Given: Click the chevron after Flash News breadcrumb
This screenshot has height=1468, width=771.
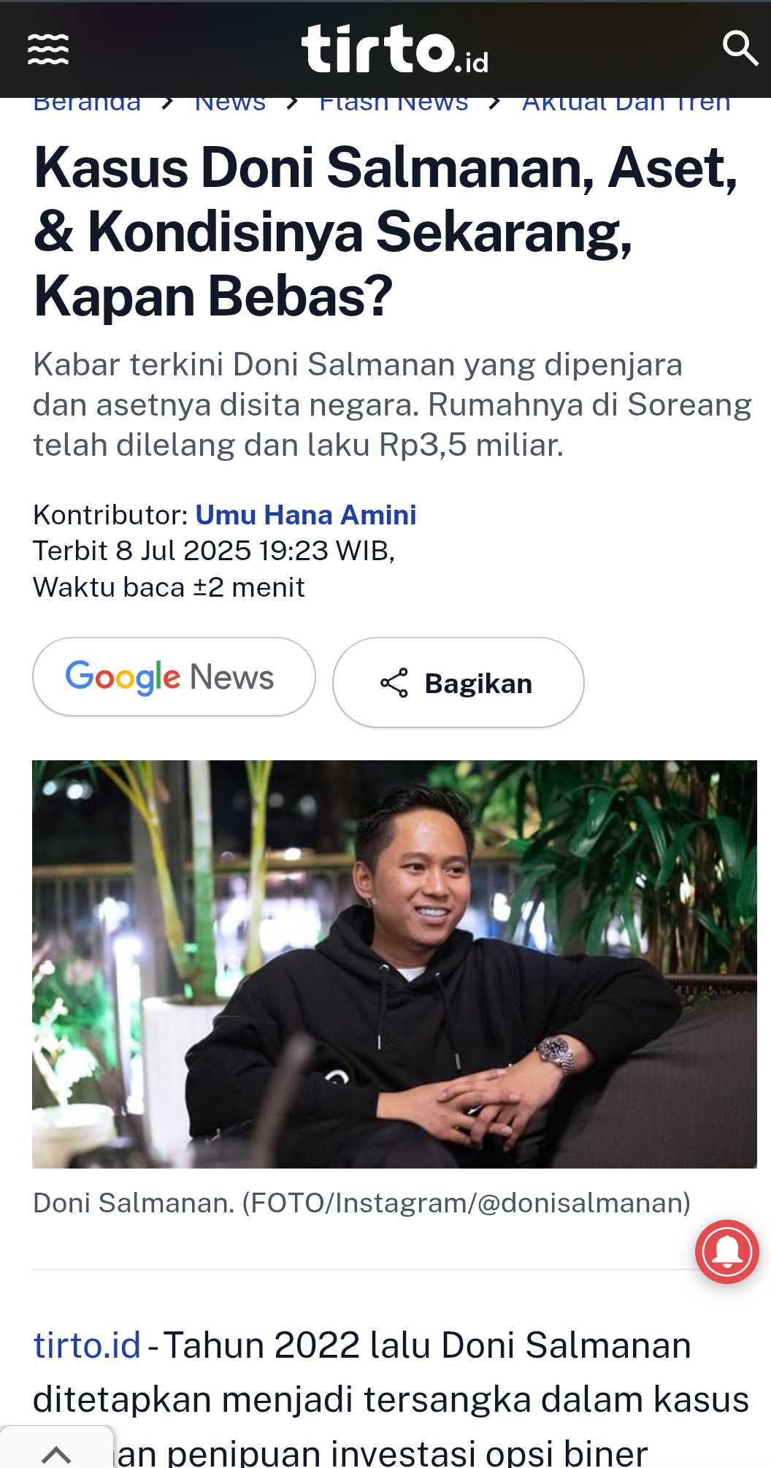Looking at the screenshot, I should [495, 103].
